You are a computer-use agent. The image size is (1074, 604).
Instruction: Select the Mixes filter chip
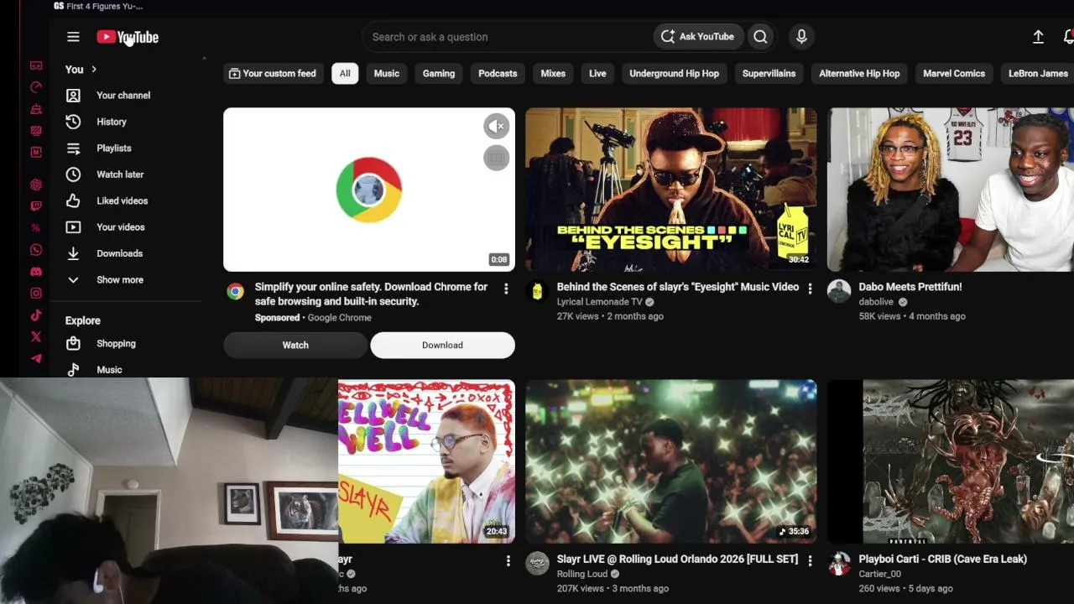coord(553,74)
